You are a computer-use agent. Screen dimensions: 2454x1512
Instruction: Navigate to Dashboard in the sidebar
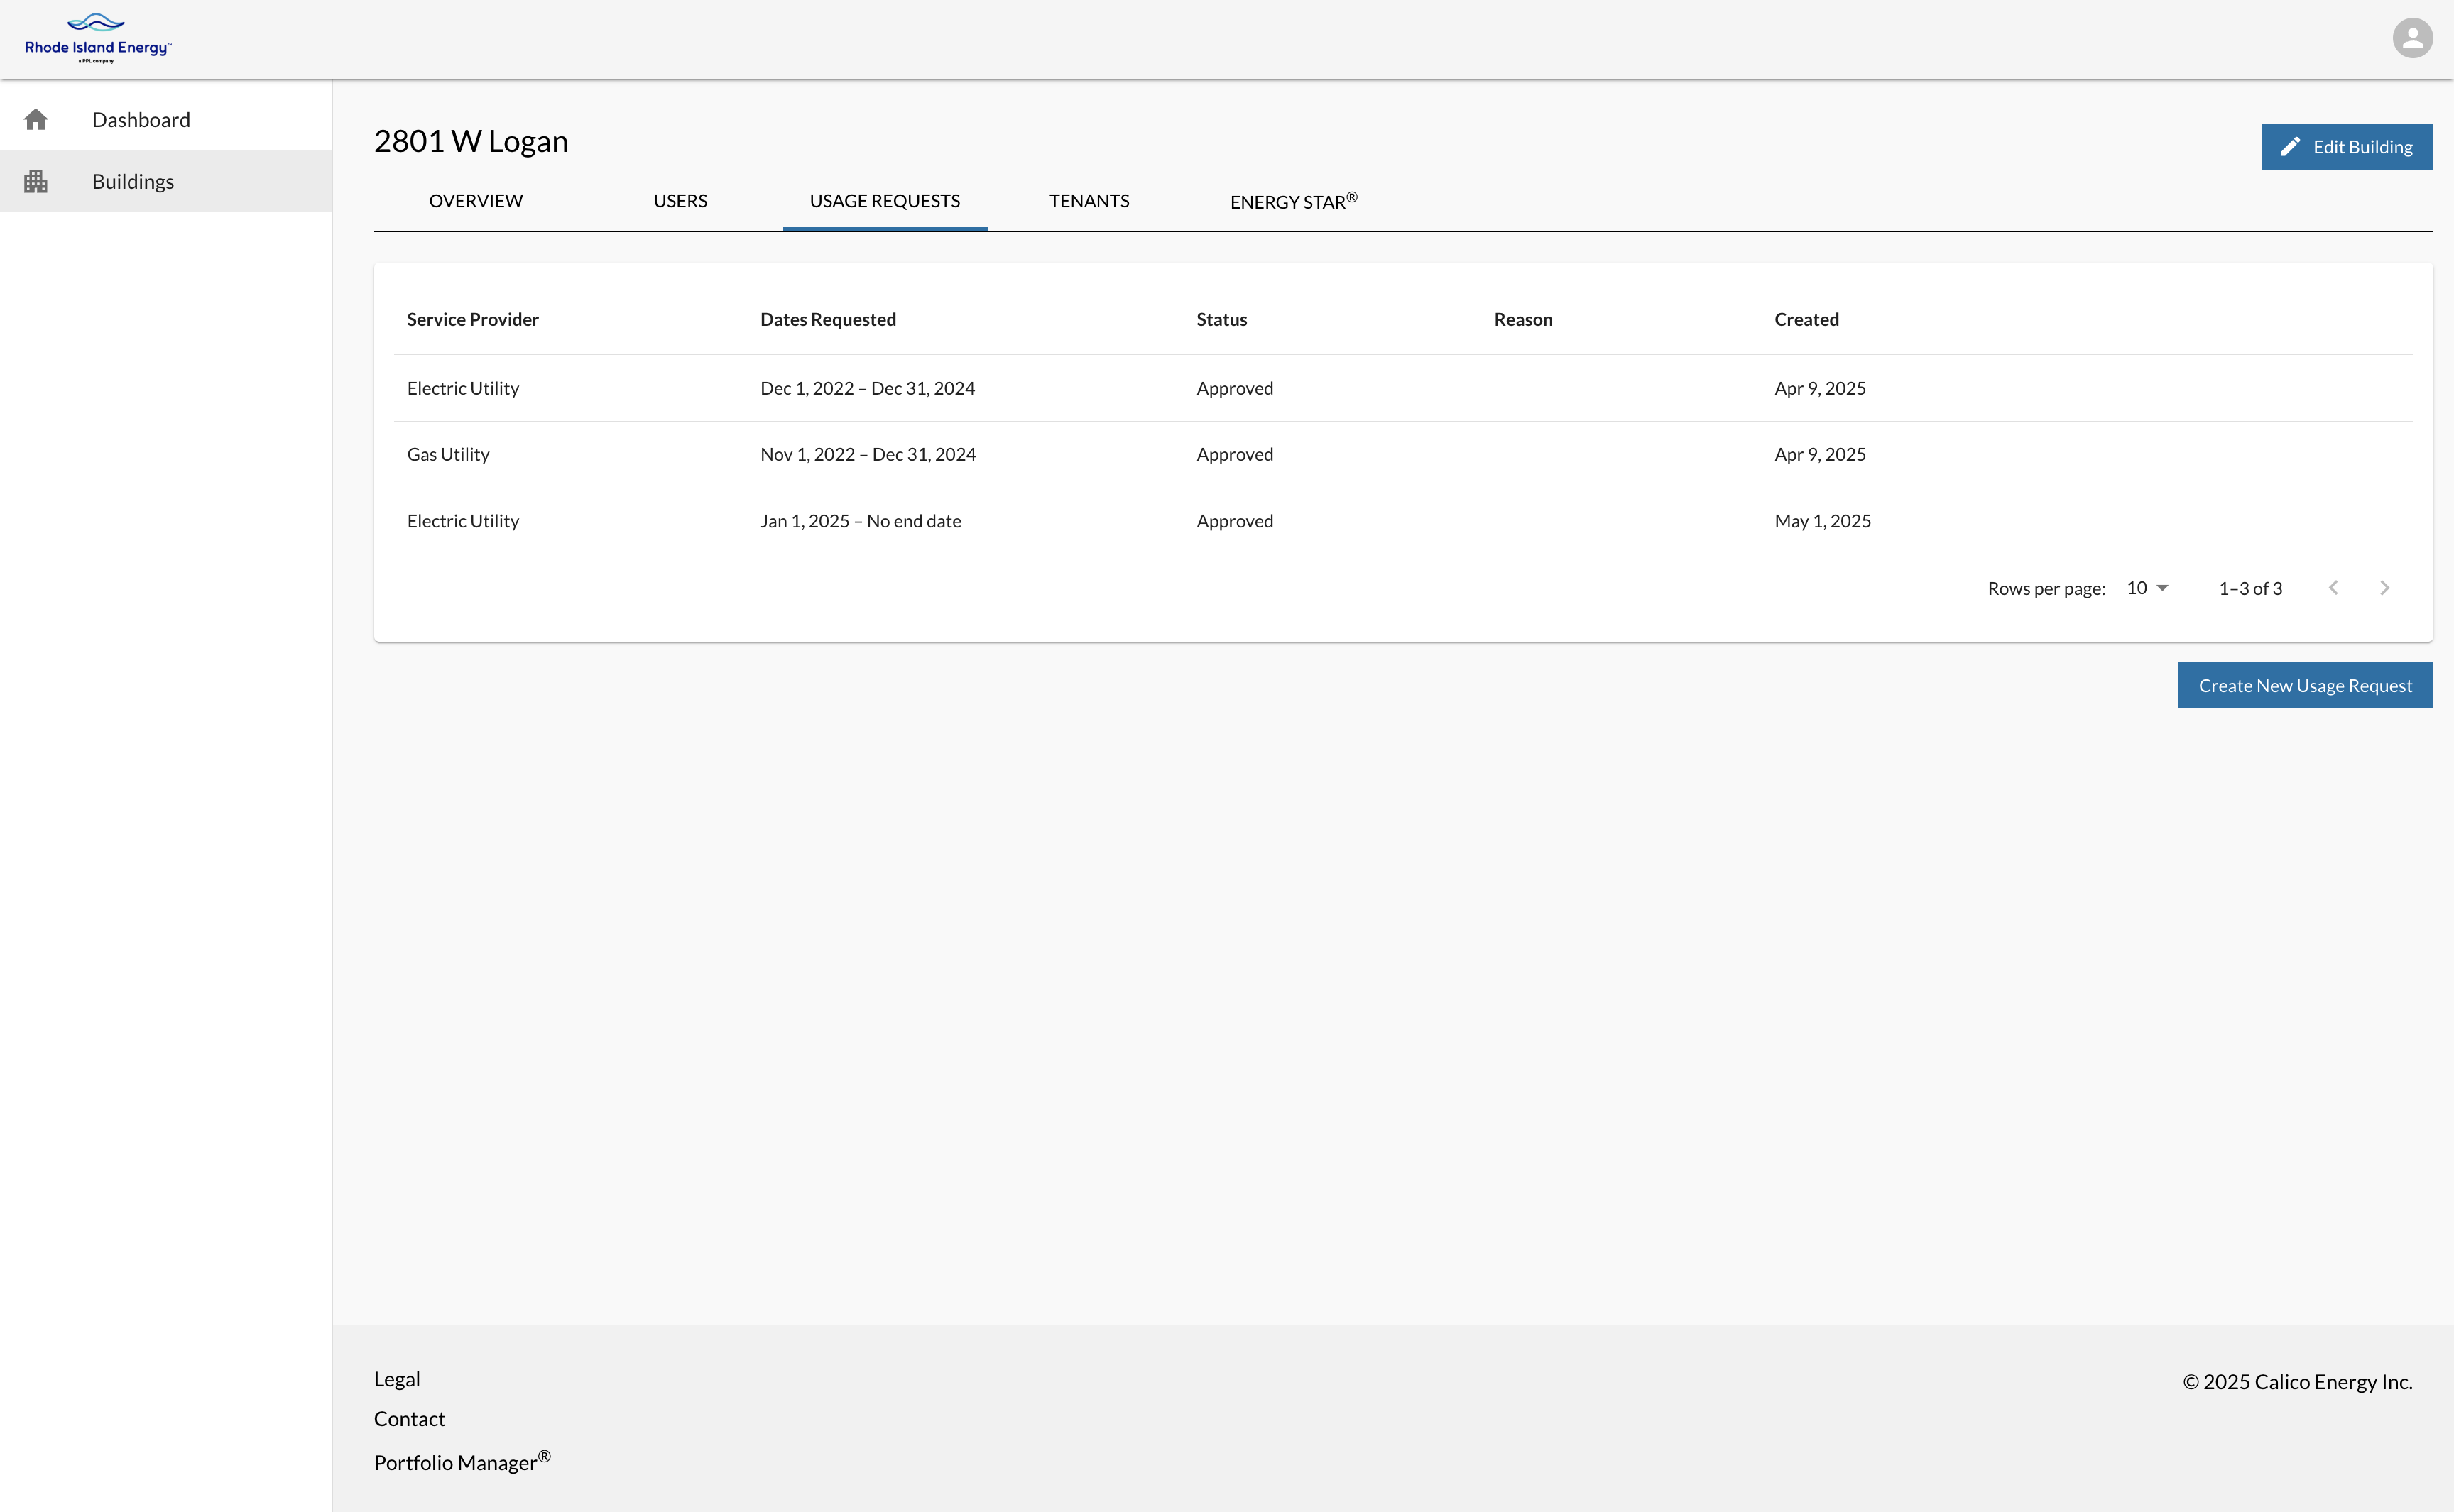pos(141,120)
